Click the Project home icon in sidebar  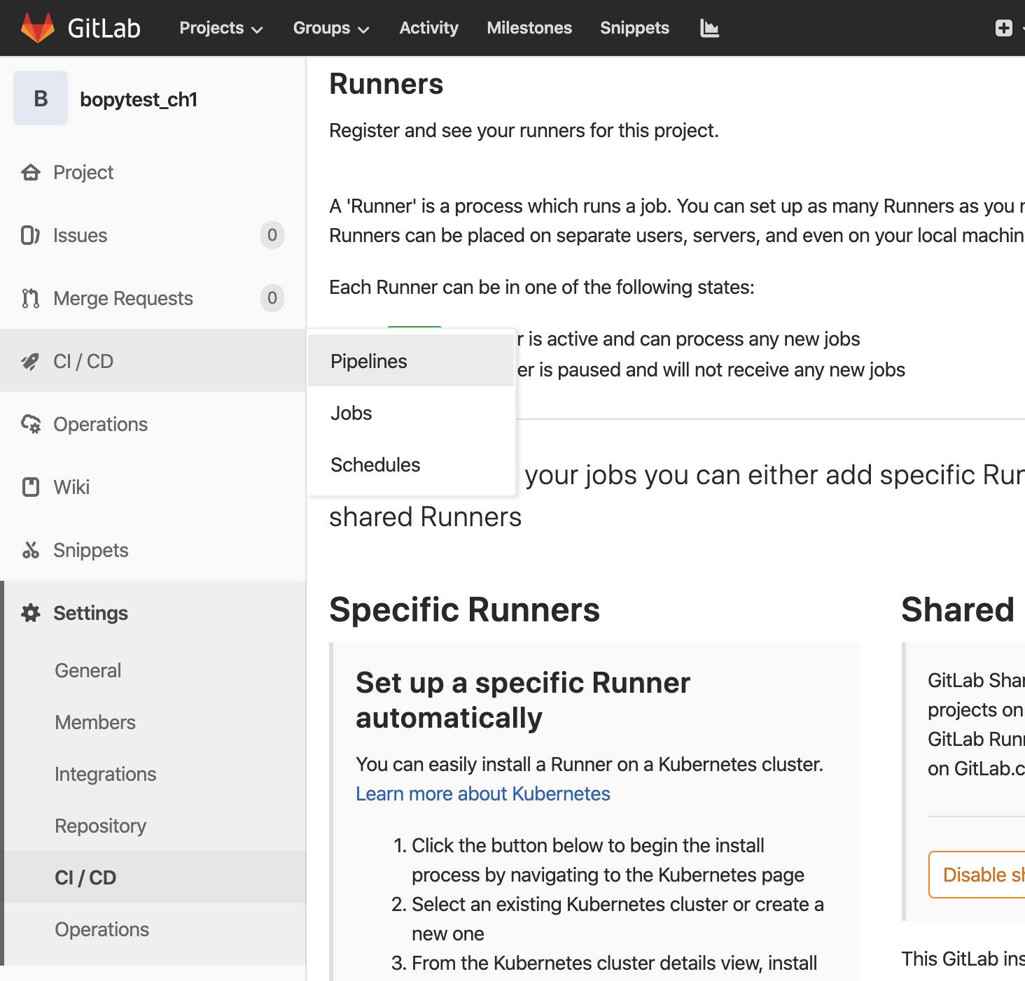tap(31, 172)
